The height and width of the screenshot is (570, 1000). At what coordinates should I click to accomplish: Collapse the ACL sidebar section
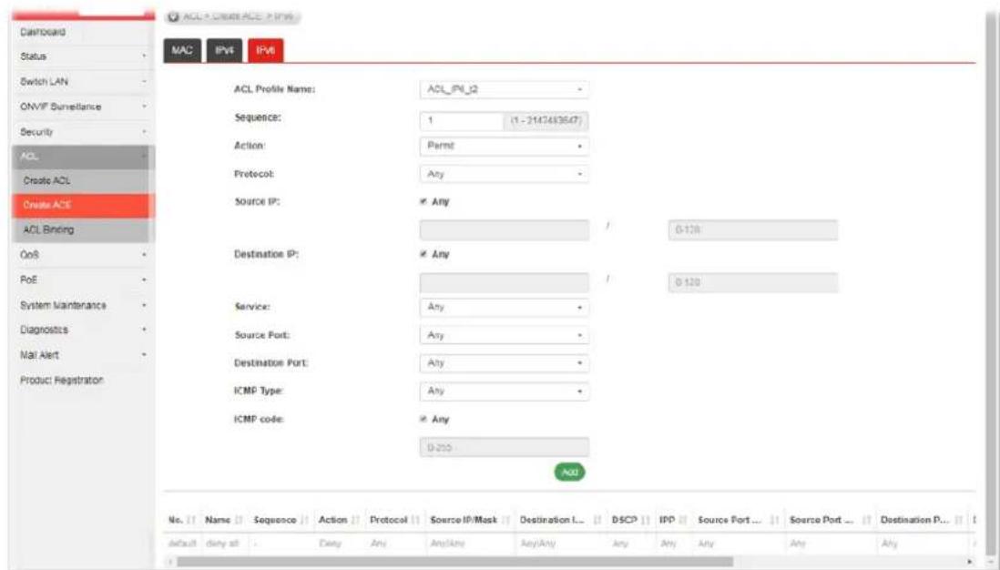point(82,157)
